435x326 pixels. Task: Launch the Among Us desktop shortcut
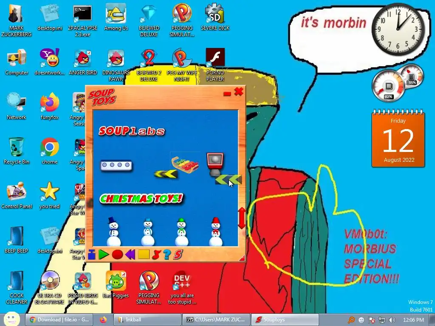point(116,18)
